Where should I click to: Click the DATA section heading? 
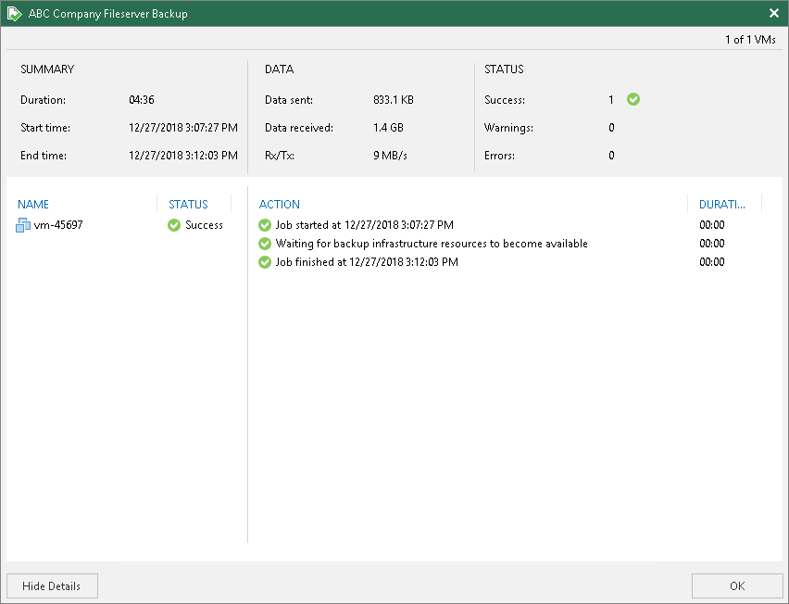point(280,69)
